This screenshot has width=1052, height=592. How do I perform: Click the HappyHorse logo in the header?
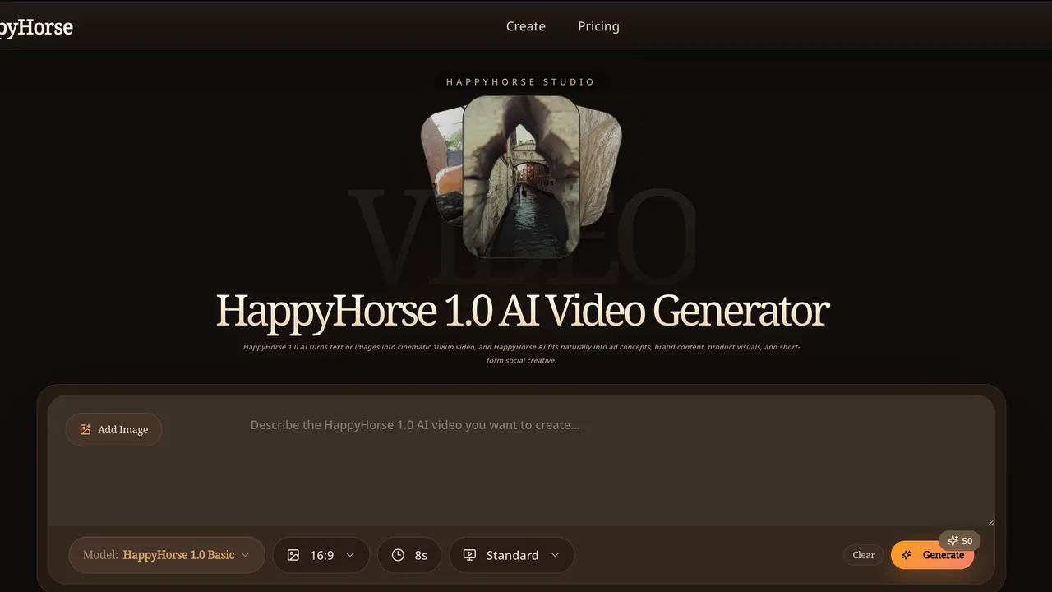click(x=36, y=27)
